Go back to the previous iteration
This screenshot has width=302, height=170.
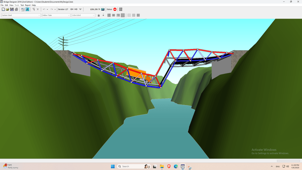pyautogui.click(x=72, y=9)
